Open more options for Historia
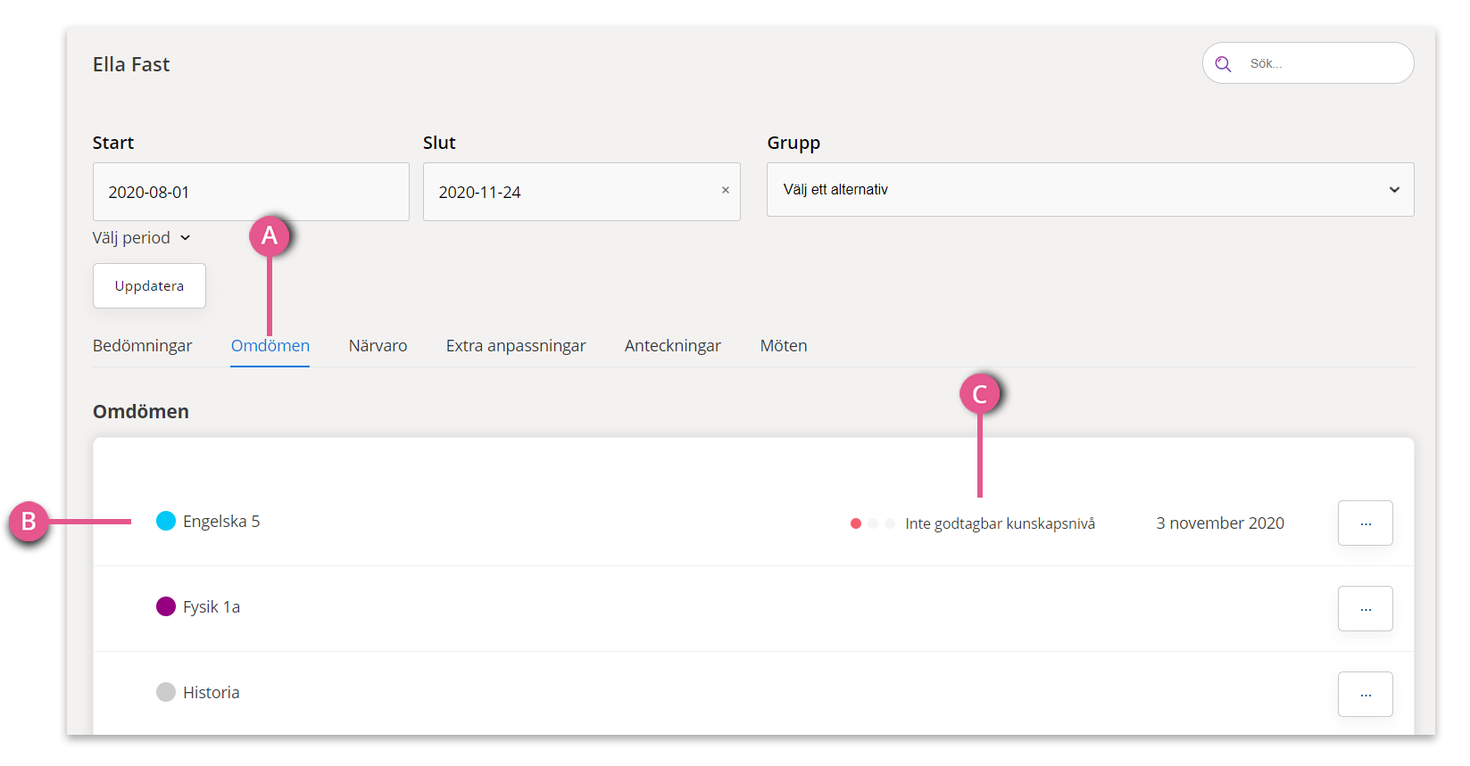This screenshot has width=1470, height=766. [x=1365, y=694]
